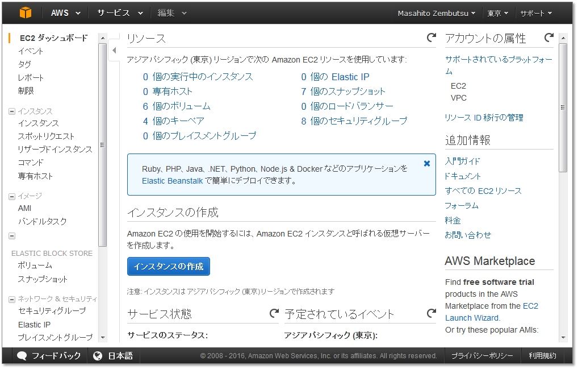Open コマンド in the sidebar
The width and height of the screenshot is (578, 369).
coord(31,163)
